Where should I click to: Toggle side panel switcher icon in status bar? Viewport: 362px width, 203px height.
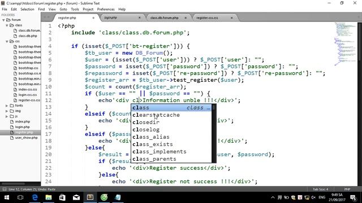pos(5,189)
